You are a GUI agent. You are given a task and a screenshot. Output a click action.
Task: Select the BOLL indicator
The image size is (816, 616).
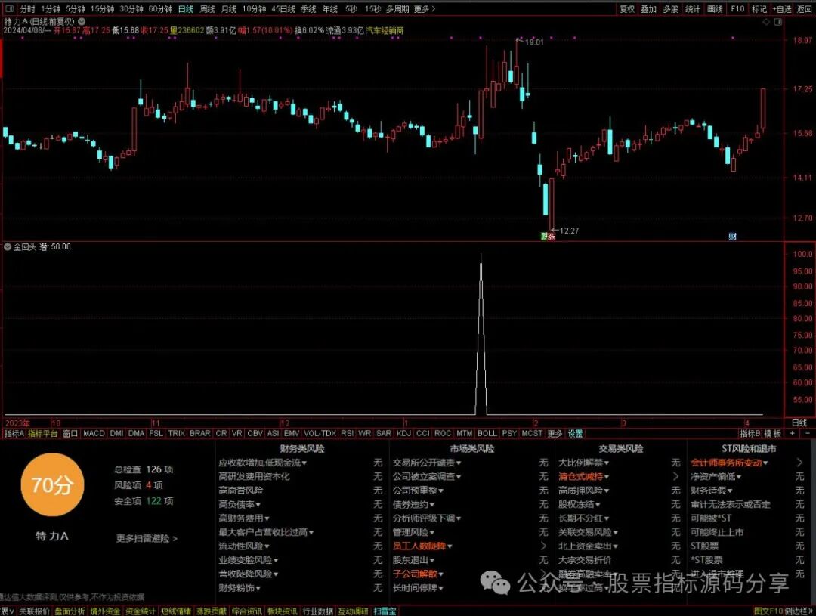[487, 433]
